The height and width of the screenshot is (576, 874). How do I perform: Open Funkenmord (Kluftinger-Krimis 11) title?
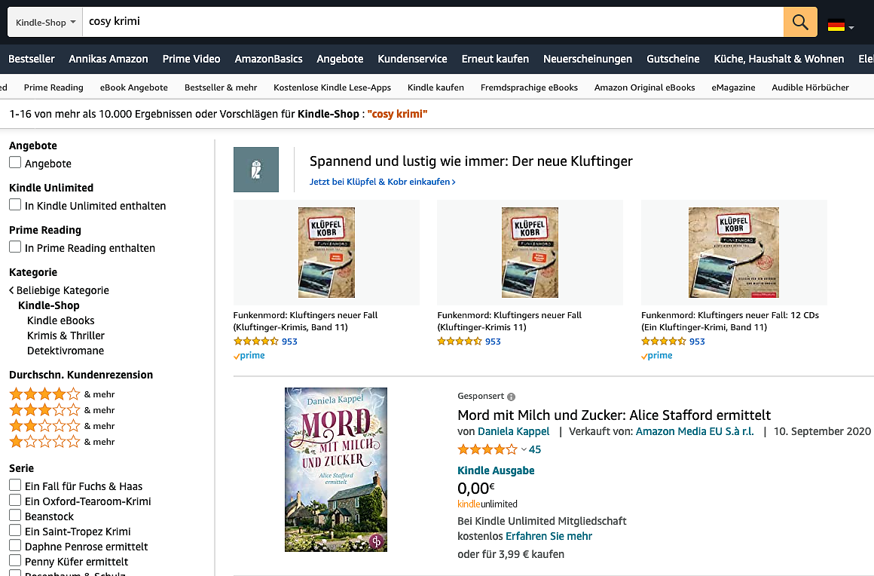click(x=509, y=321)
